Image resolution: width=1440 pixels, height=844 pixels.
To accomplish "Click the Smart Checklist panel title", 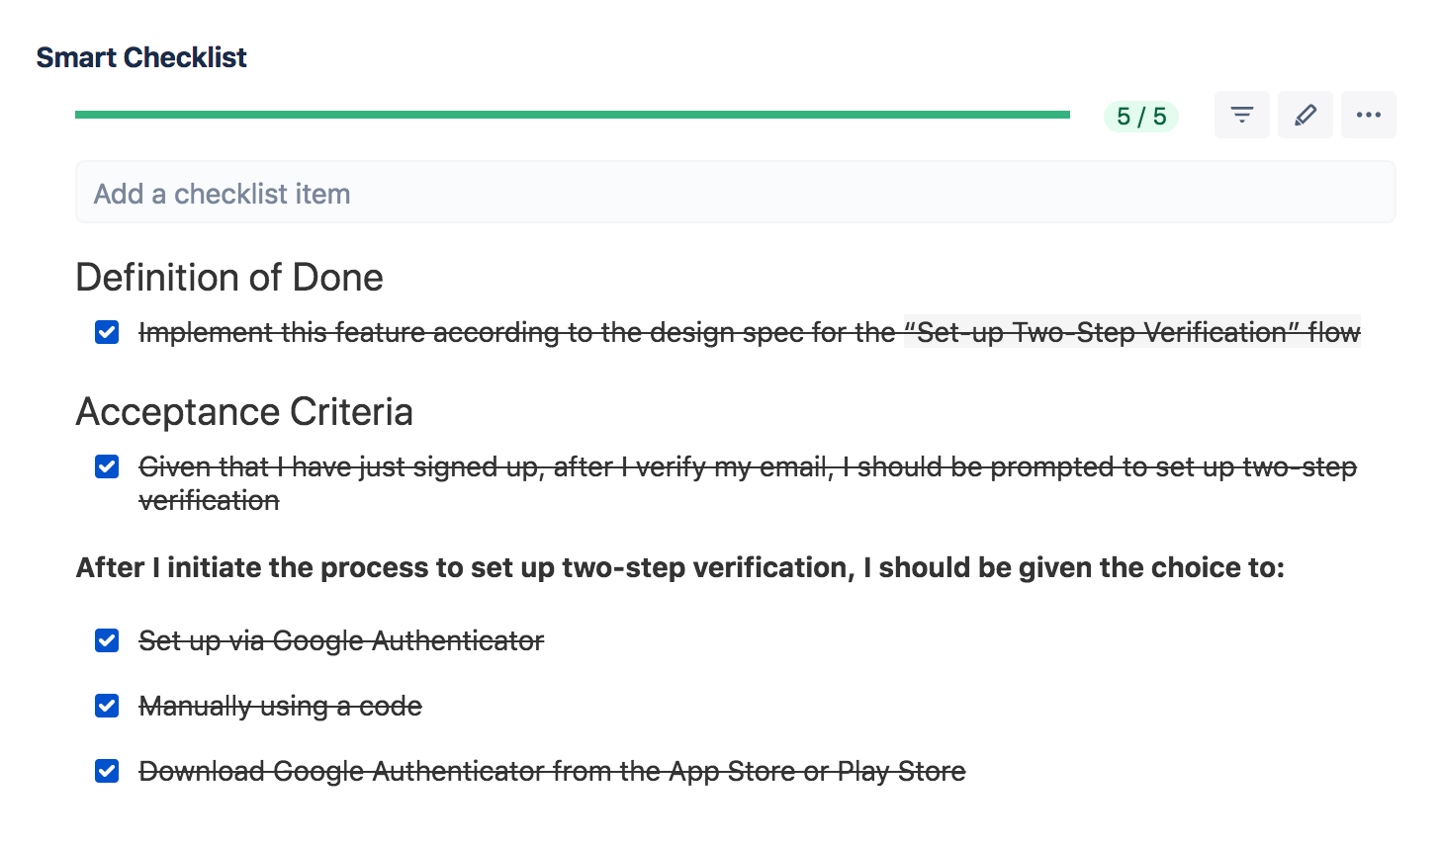I will tap(141, 57).
